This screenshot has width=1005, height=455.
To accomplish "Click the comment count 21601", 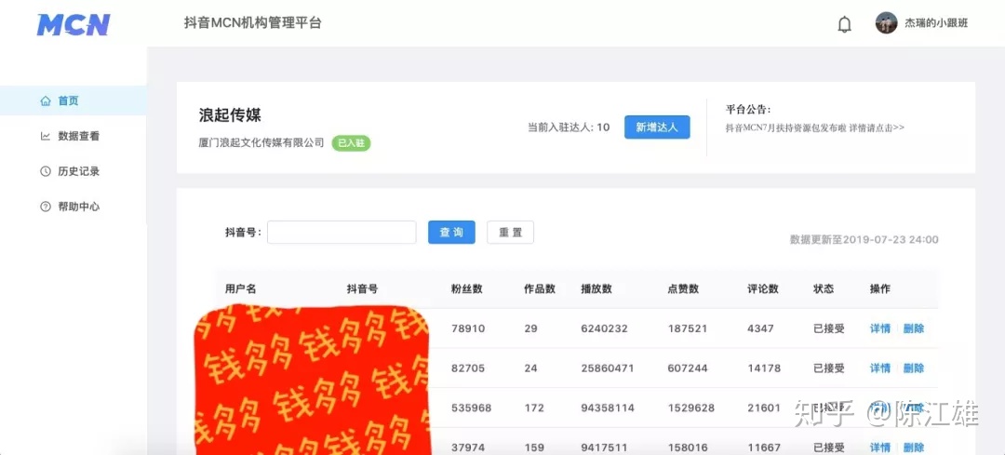I will pos(764,408).
